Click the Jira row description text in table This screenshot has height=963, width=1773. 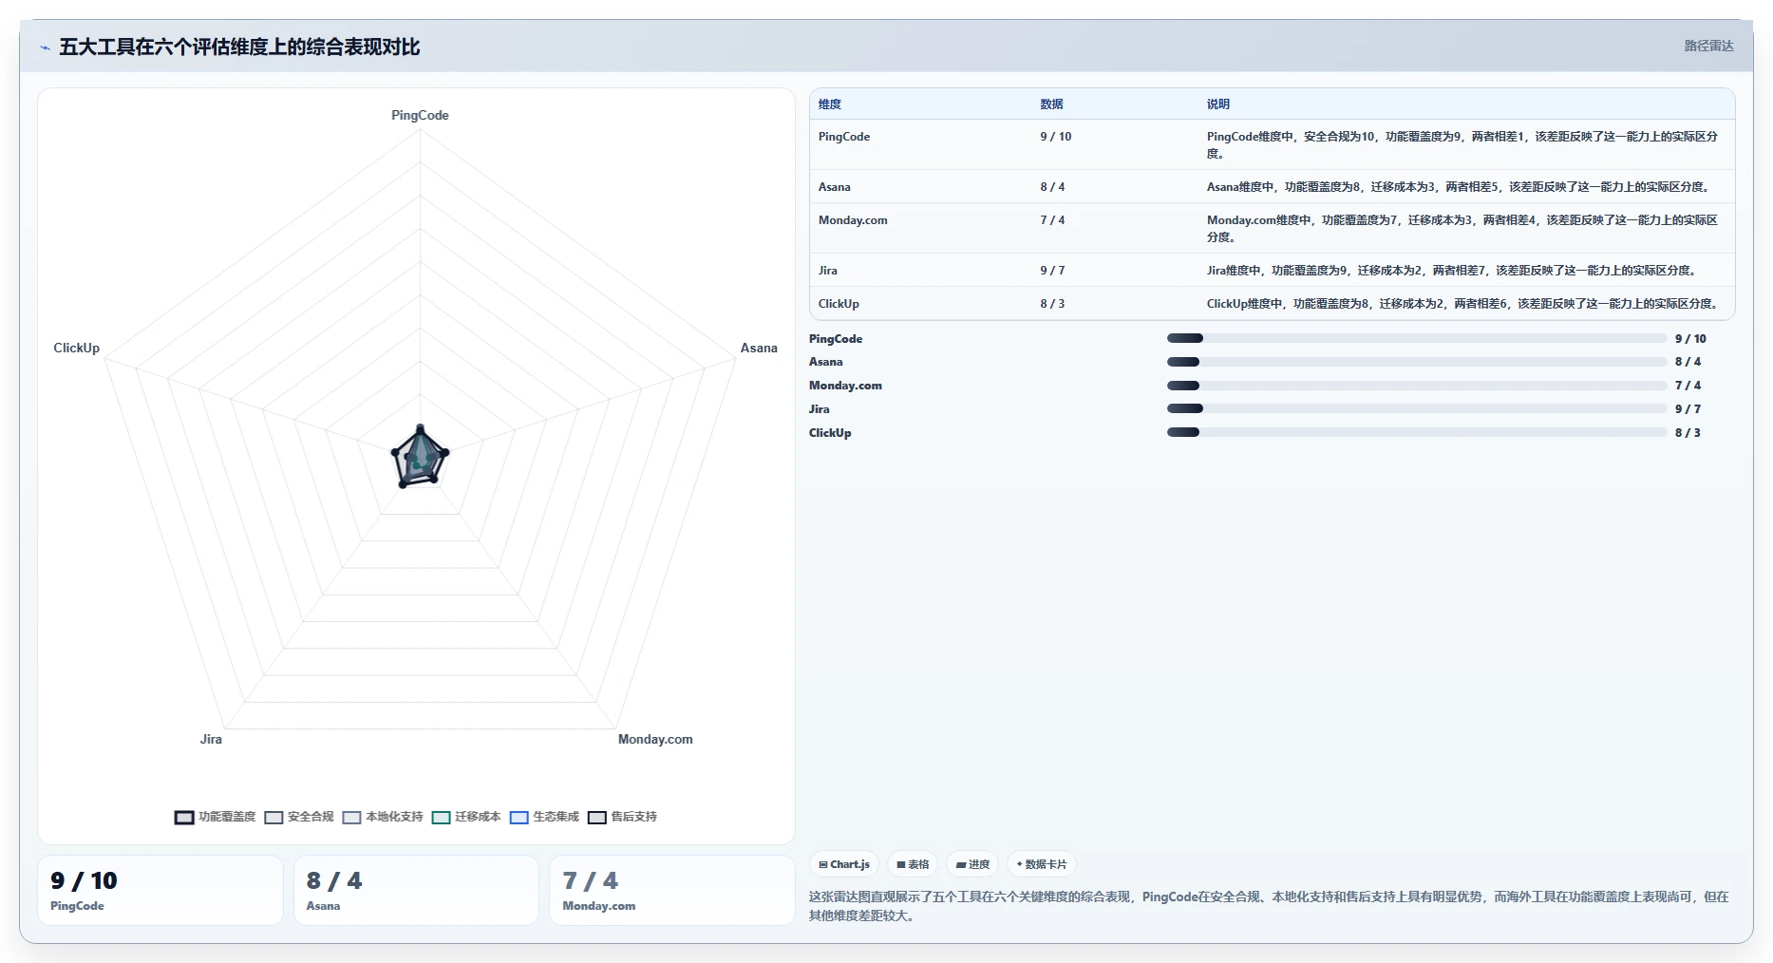[1453, 271]
